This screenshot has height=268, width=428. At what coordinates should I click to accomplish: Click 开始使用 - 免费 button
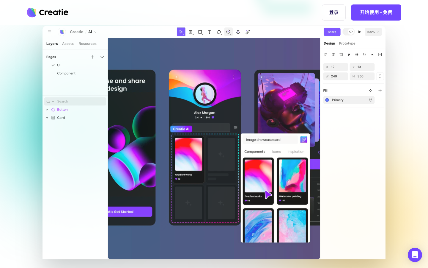[x=376, y=13]
